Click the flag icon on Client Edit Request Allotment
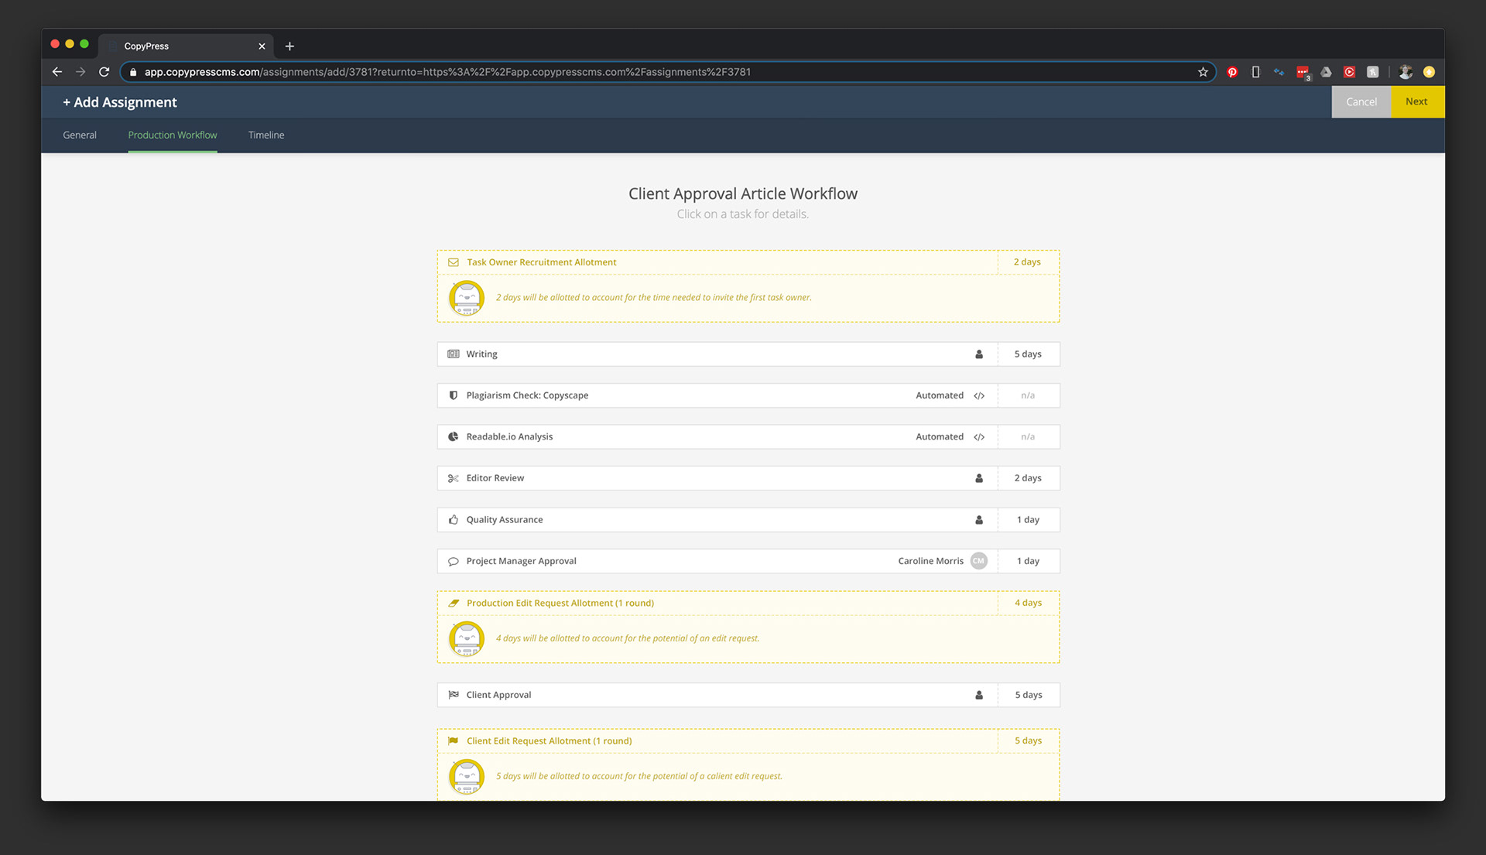 click(x=454, y=740)
